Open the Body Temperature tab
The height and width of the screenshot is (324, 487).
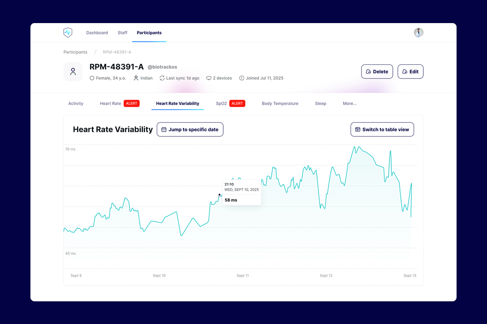tap(280, 104)
